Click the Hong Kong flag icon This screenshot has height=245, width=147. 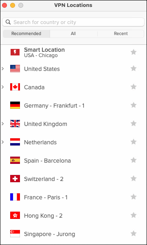(15, 215)
